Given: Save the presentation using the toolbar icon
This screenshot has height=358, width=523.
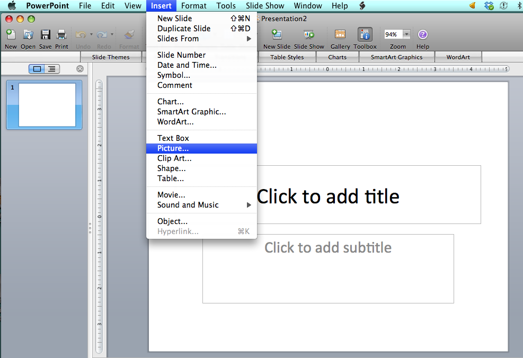Looking at the screenshot, I should coord(46,35).
